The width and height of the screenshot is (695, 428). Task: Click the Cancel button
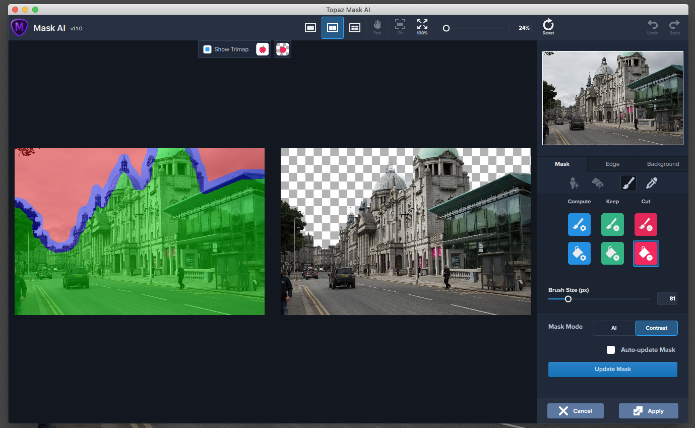click(576, 411)
